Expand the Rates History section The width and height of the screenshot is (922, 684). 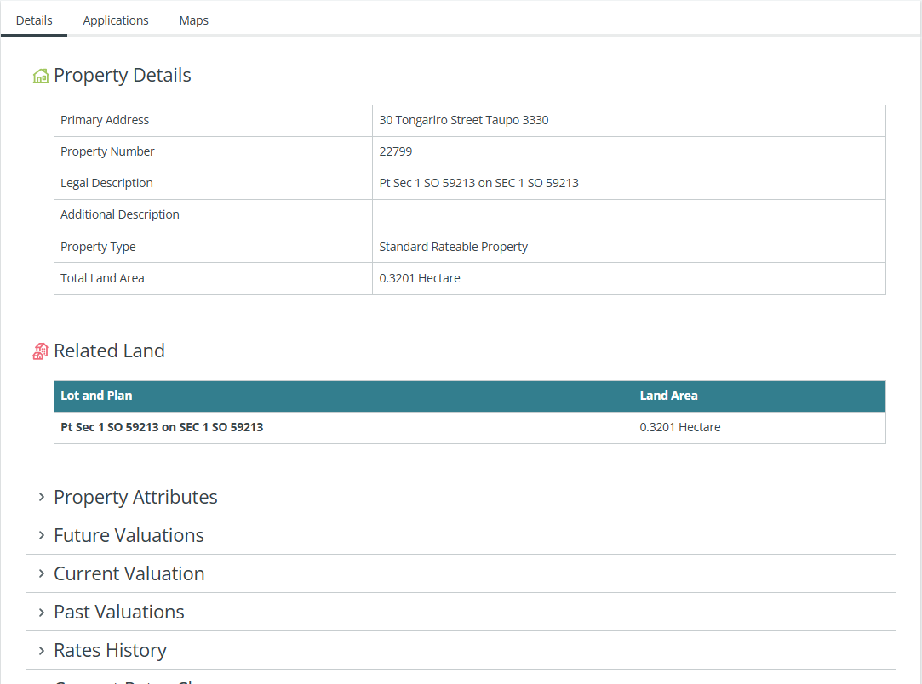click(110, 650)
